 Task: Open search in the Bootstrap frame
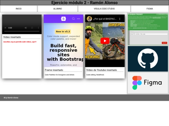[x=73, y=19]
